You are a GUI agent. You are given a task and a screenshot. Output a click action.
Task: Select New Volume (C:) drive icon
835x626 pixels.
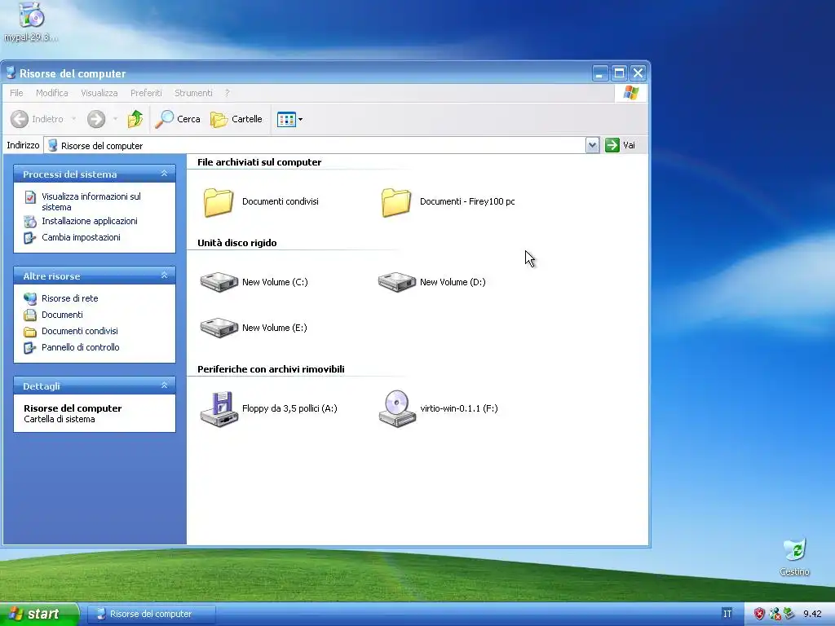click(x=219, y=282)
